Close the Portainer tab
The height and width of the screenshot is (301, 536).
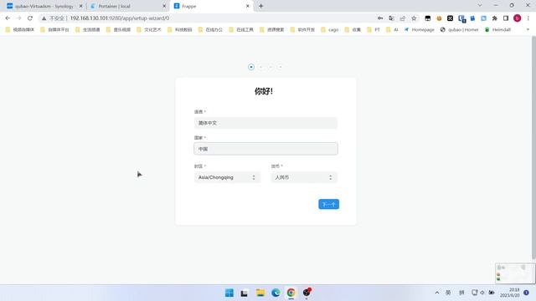click(x=164, y=6)
